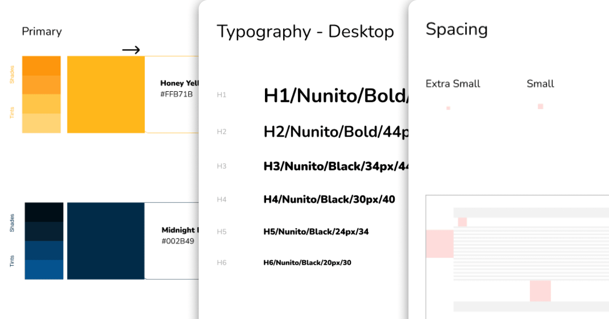Click the pink block above the bottom gray bar

click(540, 291)
